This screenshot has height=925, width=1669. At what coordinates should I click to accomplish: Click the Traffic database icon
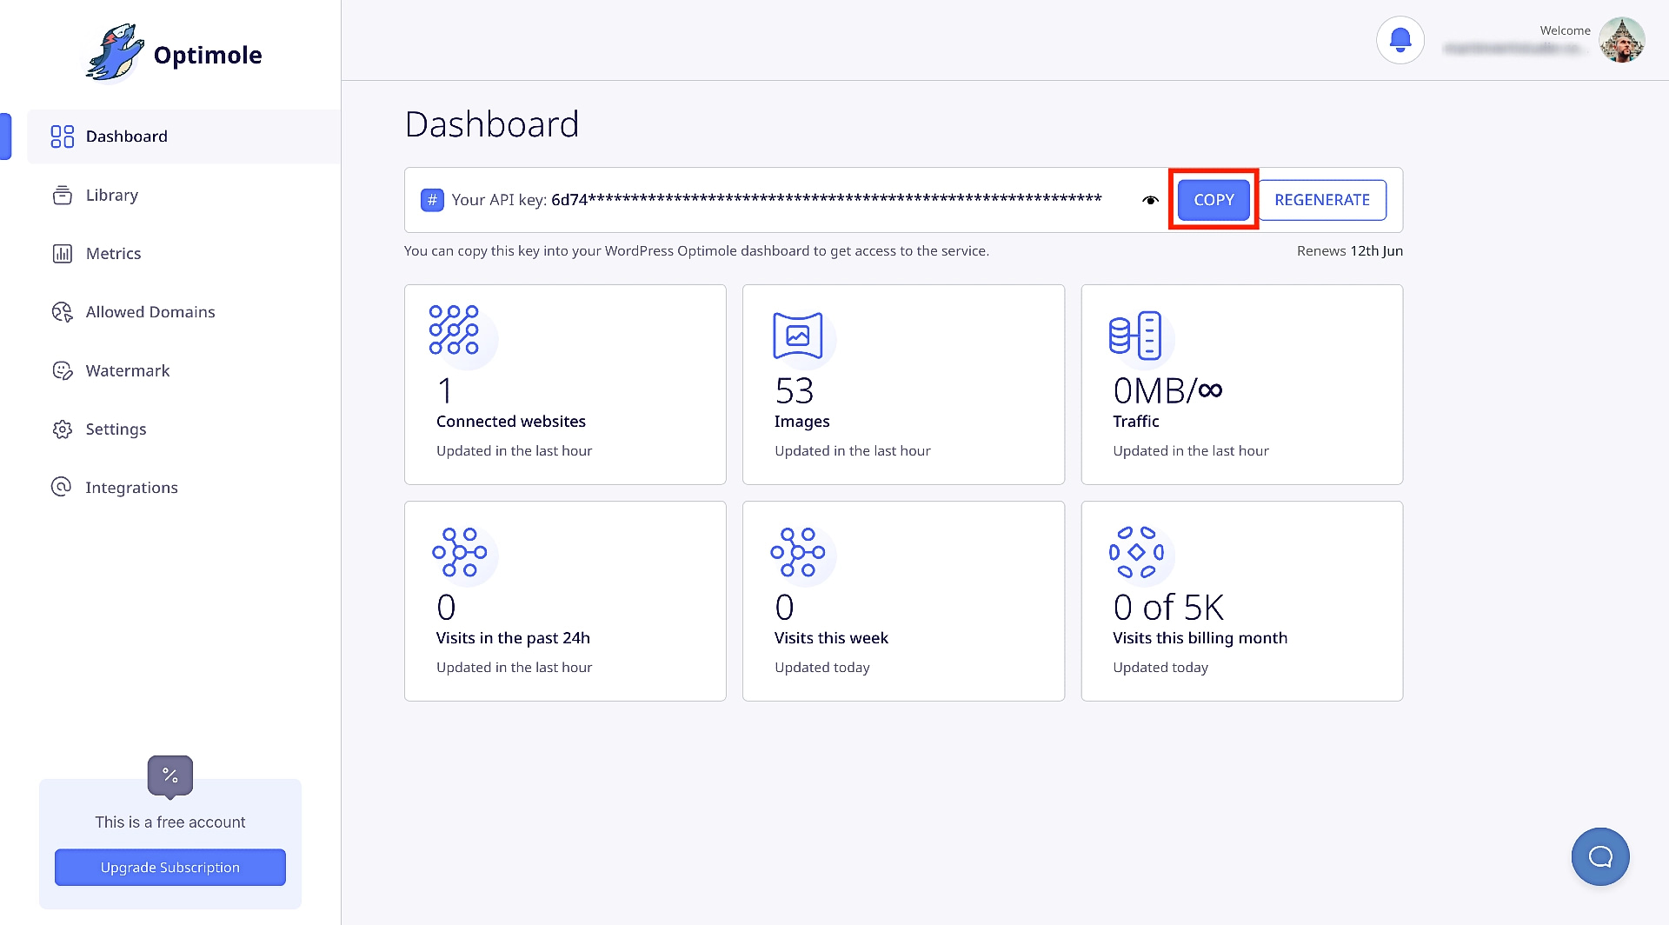[1135, 335]
